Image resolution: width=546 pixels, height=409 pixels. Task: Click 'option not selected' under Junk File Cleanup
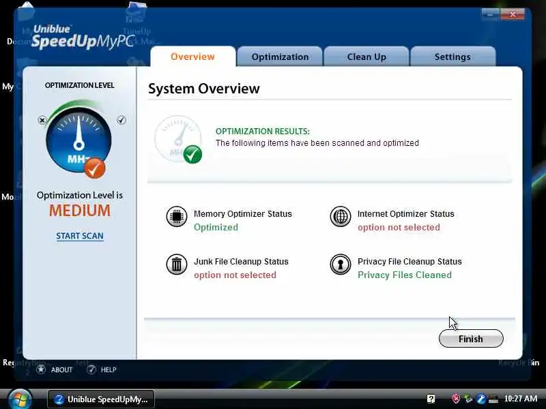(235, 275)
